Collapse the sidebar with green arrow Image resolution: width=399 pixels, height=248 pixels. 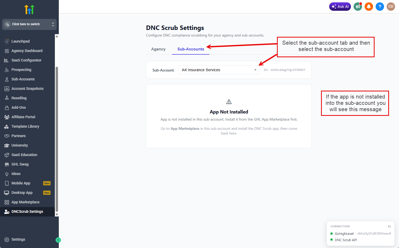pos(58,240)
